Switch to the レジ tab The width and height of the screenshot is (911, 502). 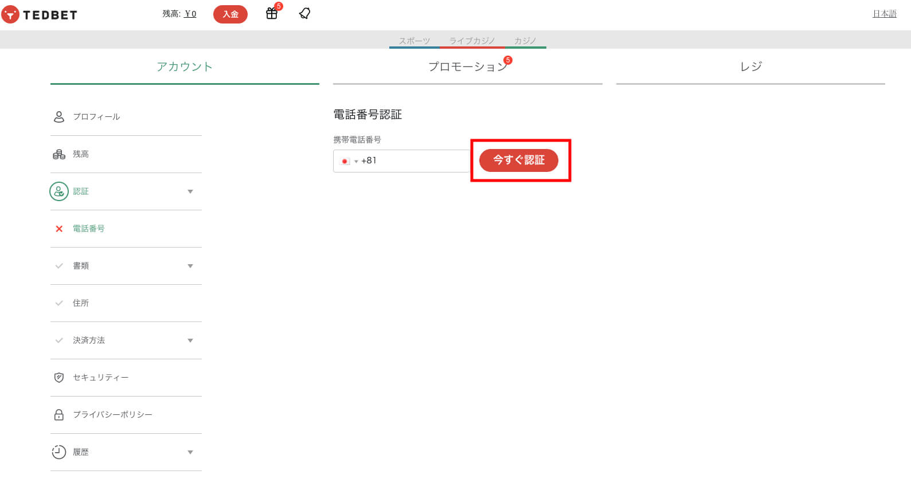750,67
